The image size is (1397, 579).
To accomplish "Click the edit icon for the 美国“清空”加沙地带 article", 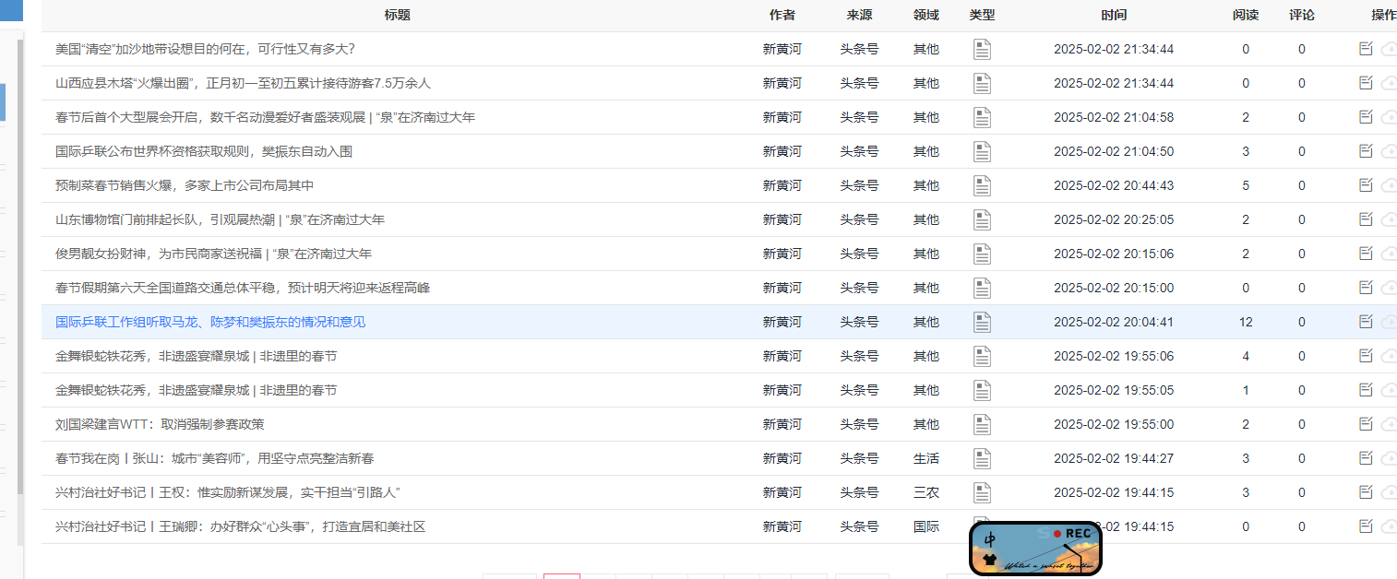I will coord(1366,49).
